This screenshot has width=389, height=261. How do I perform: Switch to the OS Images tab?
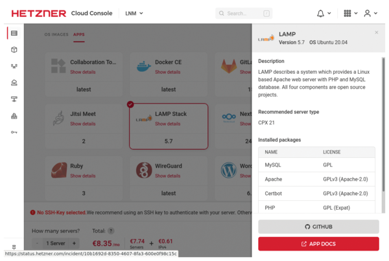click(56, 34)
